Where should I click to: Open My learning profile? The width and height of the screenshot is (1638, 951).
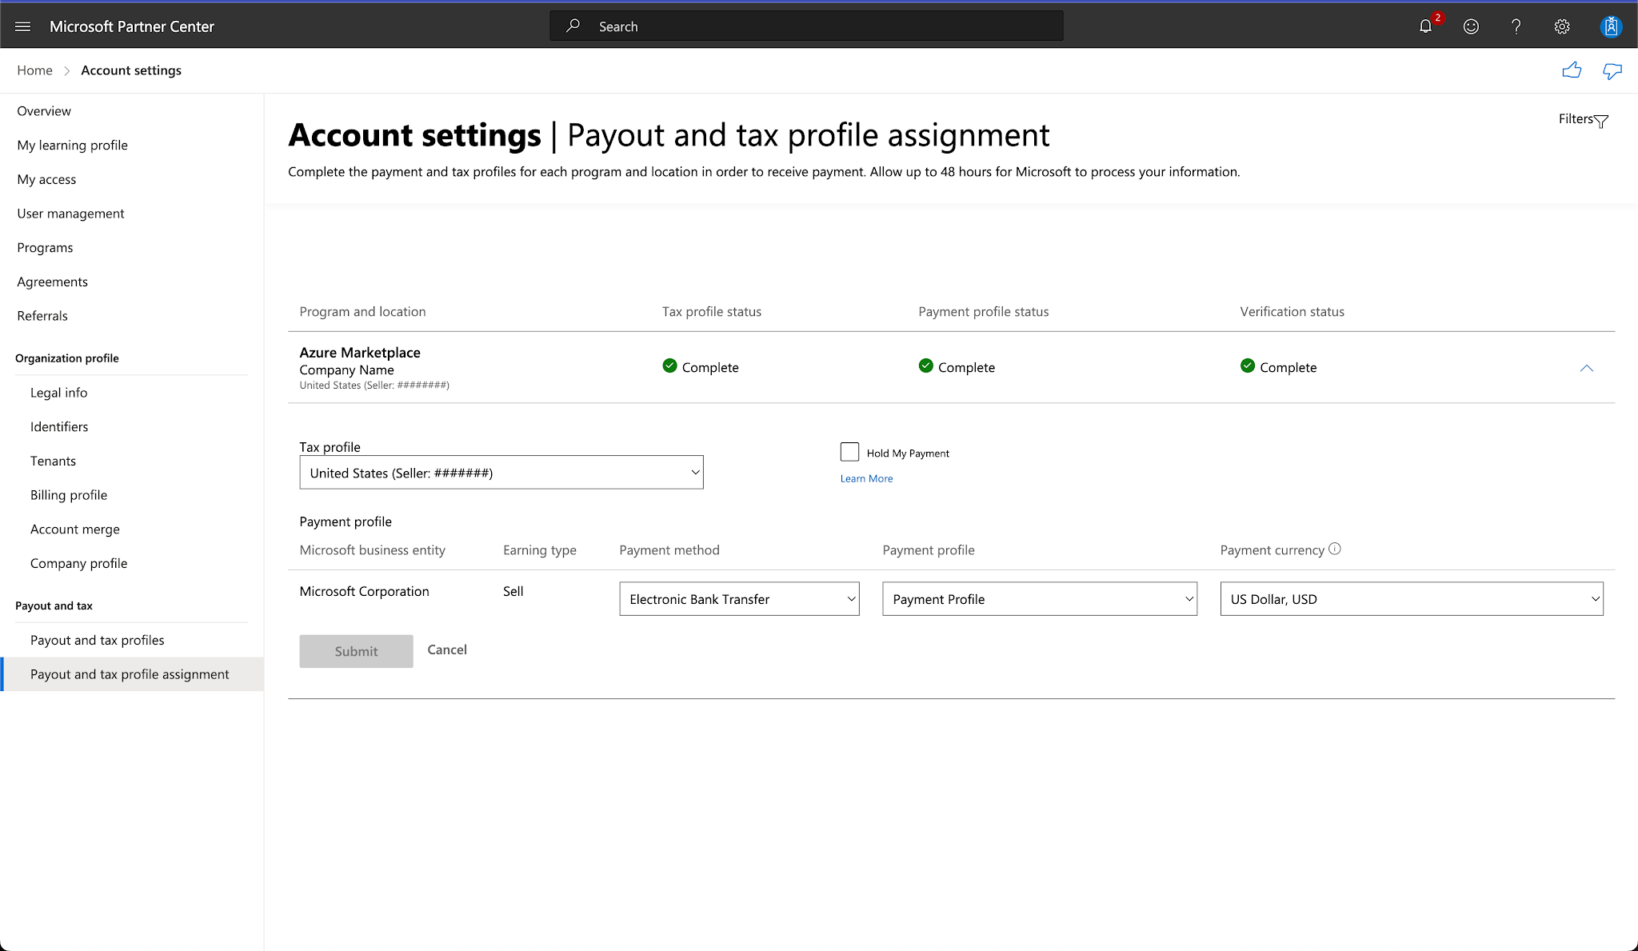coord(73,146)
